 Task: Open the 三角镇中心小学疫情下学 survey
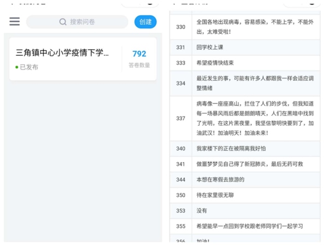pyautogui.click(x=63, y=53)
